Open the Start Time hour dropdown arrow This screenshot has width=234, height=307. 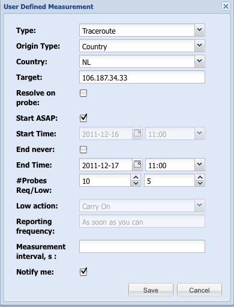pyautogui.click(x=199, y=133)
